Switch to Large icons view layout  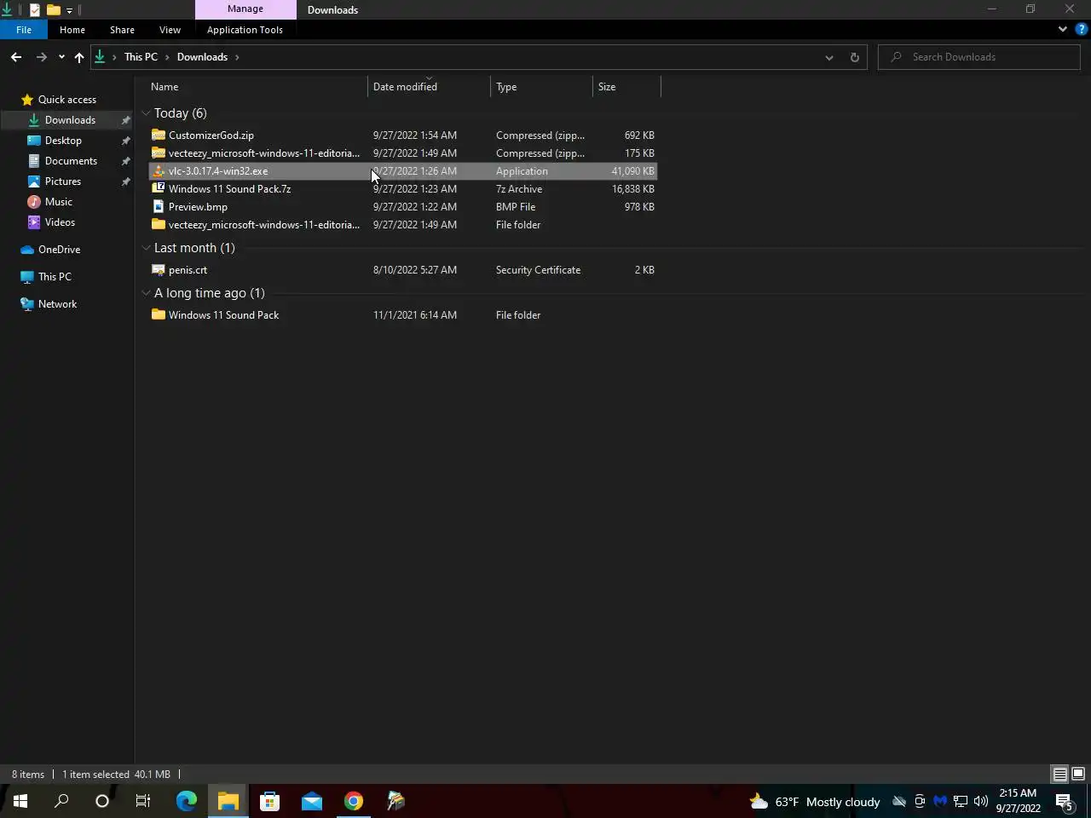click(1078, 775)
